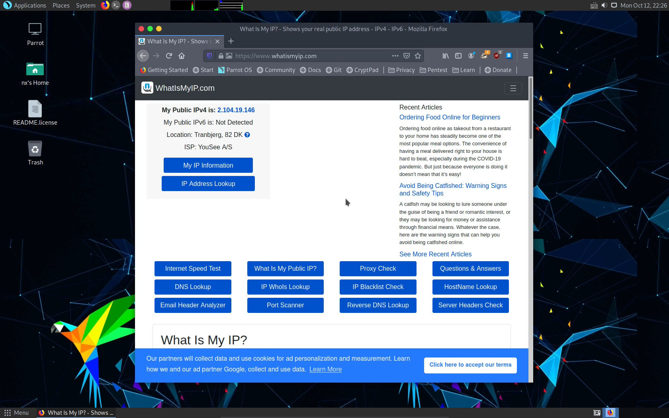This screenshot has width=669, height=418.
Task: Click the page vertical scrollbar thumb
Action: [531, 108]
